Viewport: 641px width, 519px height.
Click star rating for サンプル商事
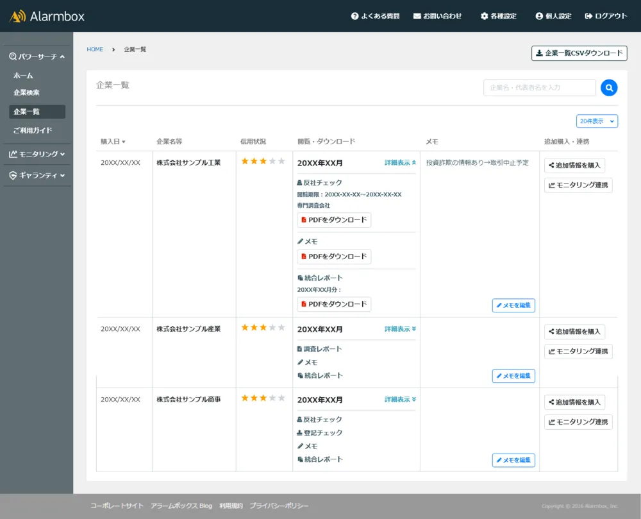263,398
